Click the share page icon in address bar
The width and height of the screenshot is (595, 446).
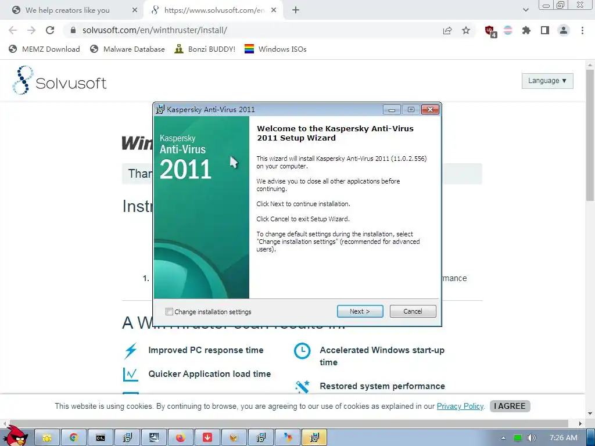tap(447, 30)
